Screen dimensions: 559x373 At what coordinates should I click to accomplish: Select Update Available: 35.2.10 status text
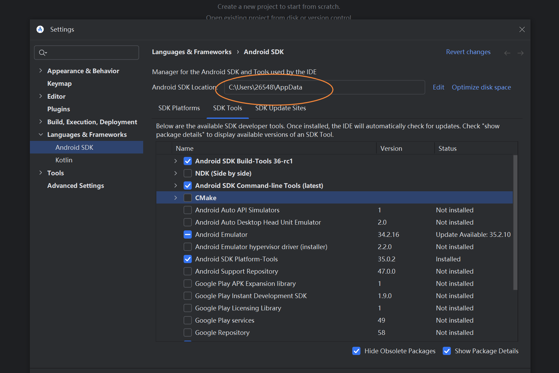pos(473,234)
